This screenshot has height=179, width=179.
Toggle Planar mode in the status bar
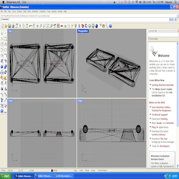click(87, 170)
